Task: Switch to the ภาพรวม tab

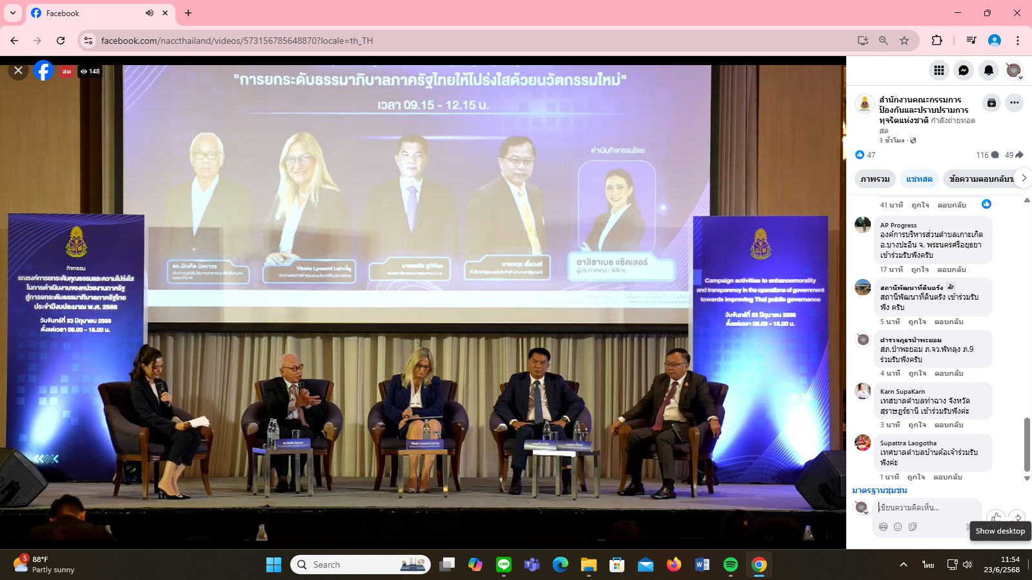Action: pyautogui.click(x=875, y=179)
